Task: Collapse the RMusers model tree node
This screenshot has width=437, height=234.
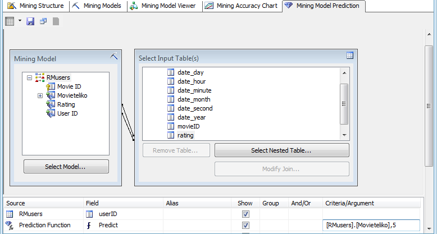Action: tap(30, 78)
